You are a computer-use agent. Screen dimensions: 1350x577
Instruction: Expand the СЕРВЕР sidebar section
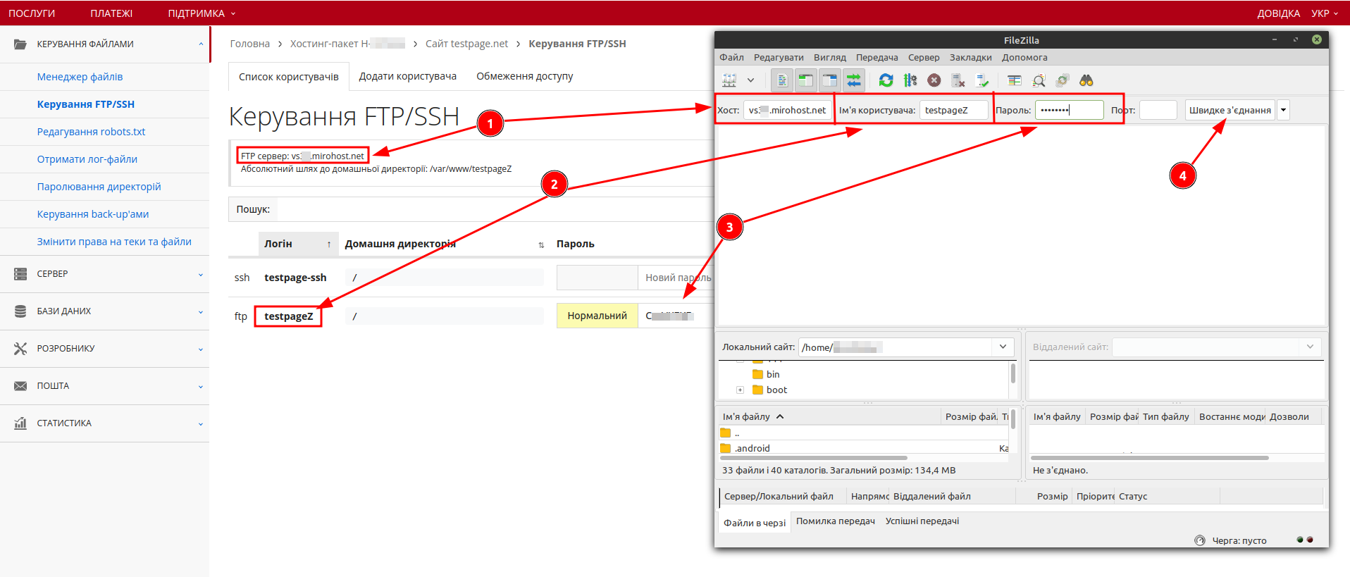click(x=104, y=274)
